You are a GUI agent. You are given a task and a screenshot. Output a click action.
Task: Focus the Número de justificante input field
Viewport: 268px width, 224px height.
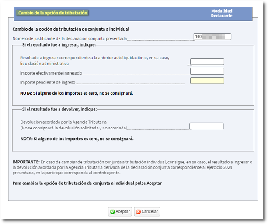pyautogui.click(x=212, y=37)
